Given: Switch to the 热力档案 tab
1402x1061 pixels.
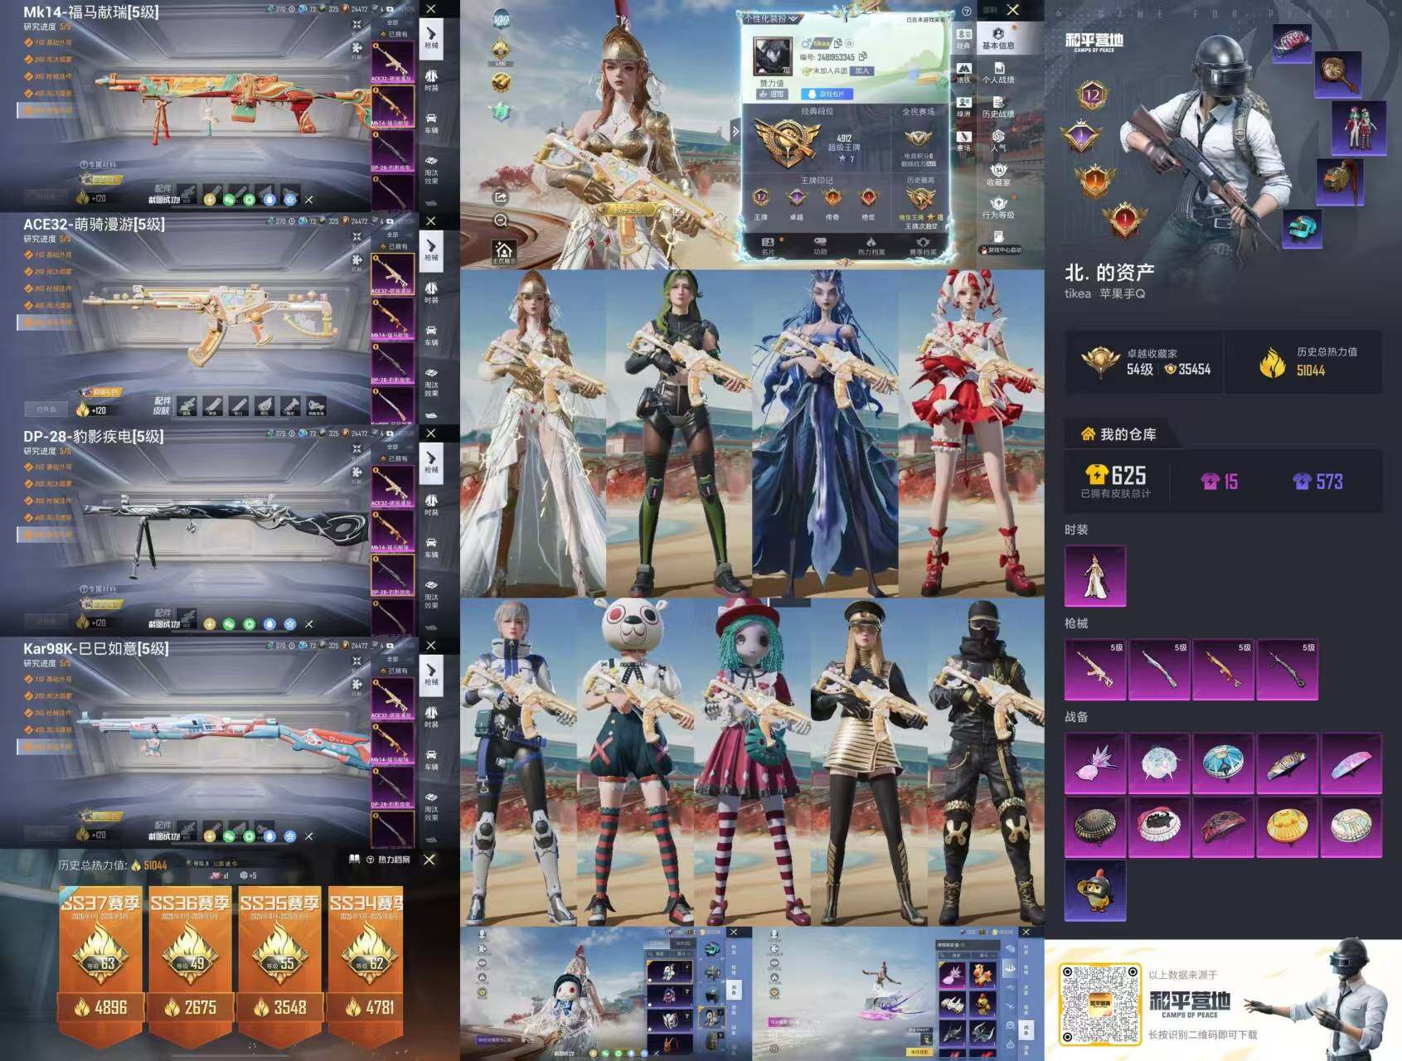Looking at the screenshot, I should 870,246.
